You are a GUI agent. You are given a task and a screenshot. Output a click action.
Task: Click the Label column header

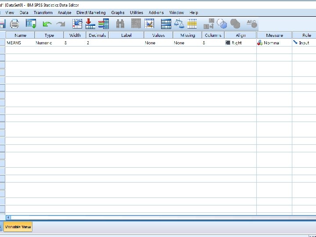[126, 35]
